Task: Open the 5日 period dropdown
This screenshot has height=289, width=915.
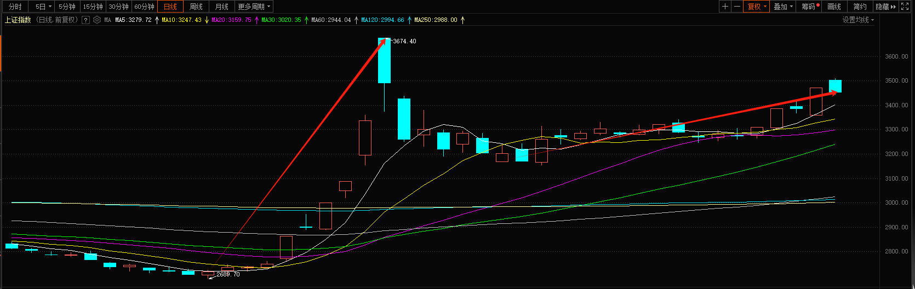Action: (x=43, y=7)
